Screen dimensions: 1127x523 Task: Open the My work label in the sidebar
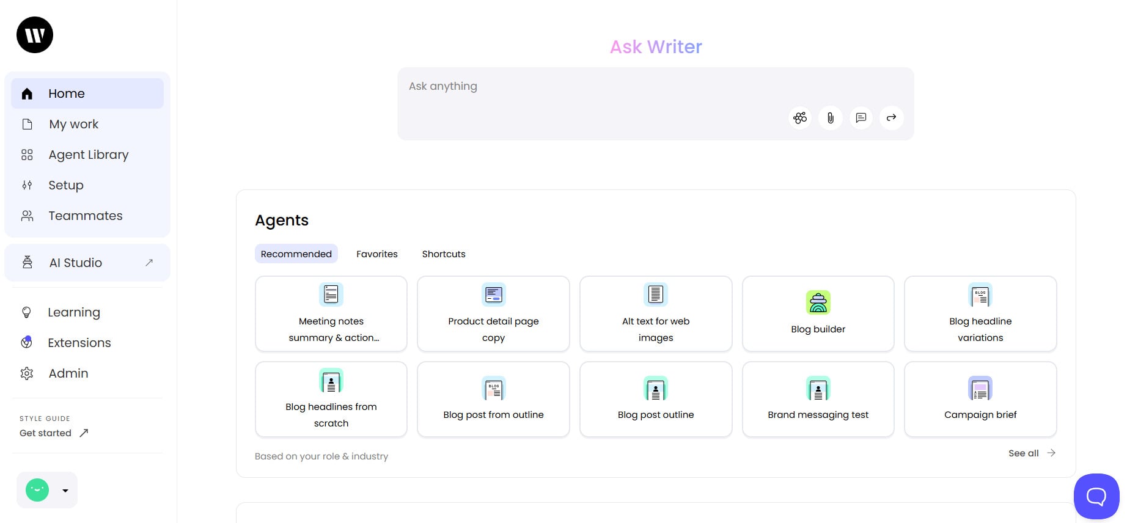click(x=74, y=124)
